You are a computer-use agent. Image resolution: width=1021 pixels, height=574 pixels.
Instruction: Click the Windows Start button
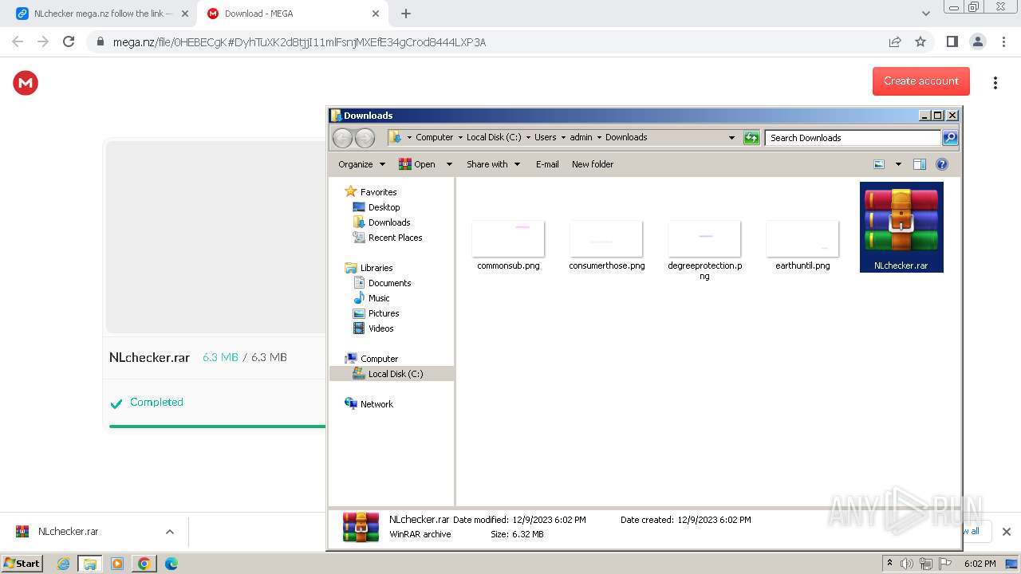click(x=22, y=563)
